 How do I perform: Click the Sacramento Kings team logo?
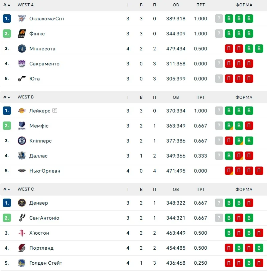tap(22, 64)
